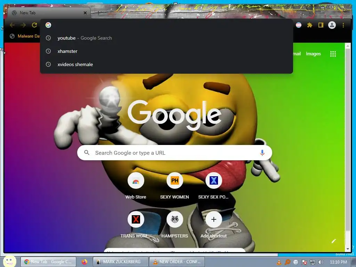Select the xhamster history suggestion

(x=167, y=51)
